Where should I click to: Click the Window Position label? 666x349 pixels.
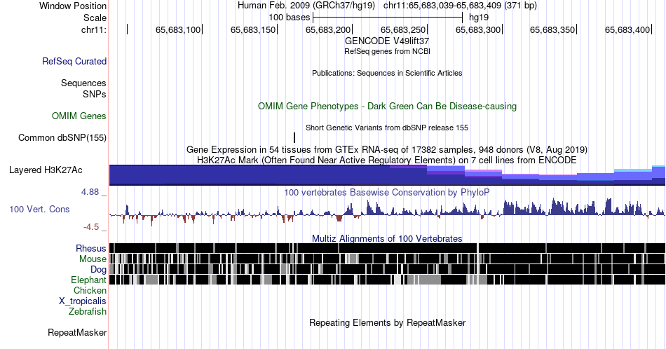click(73, 6)
